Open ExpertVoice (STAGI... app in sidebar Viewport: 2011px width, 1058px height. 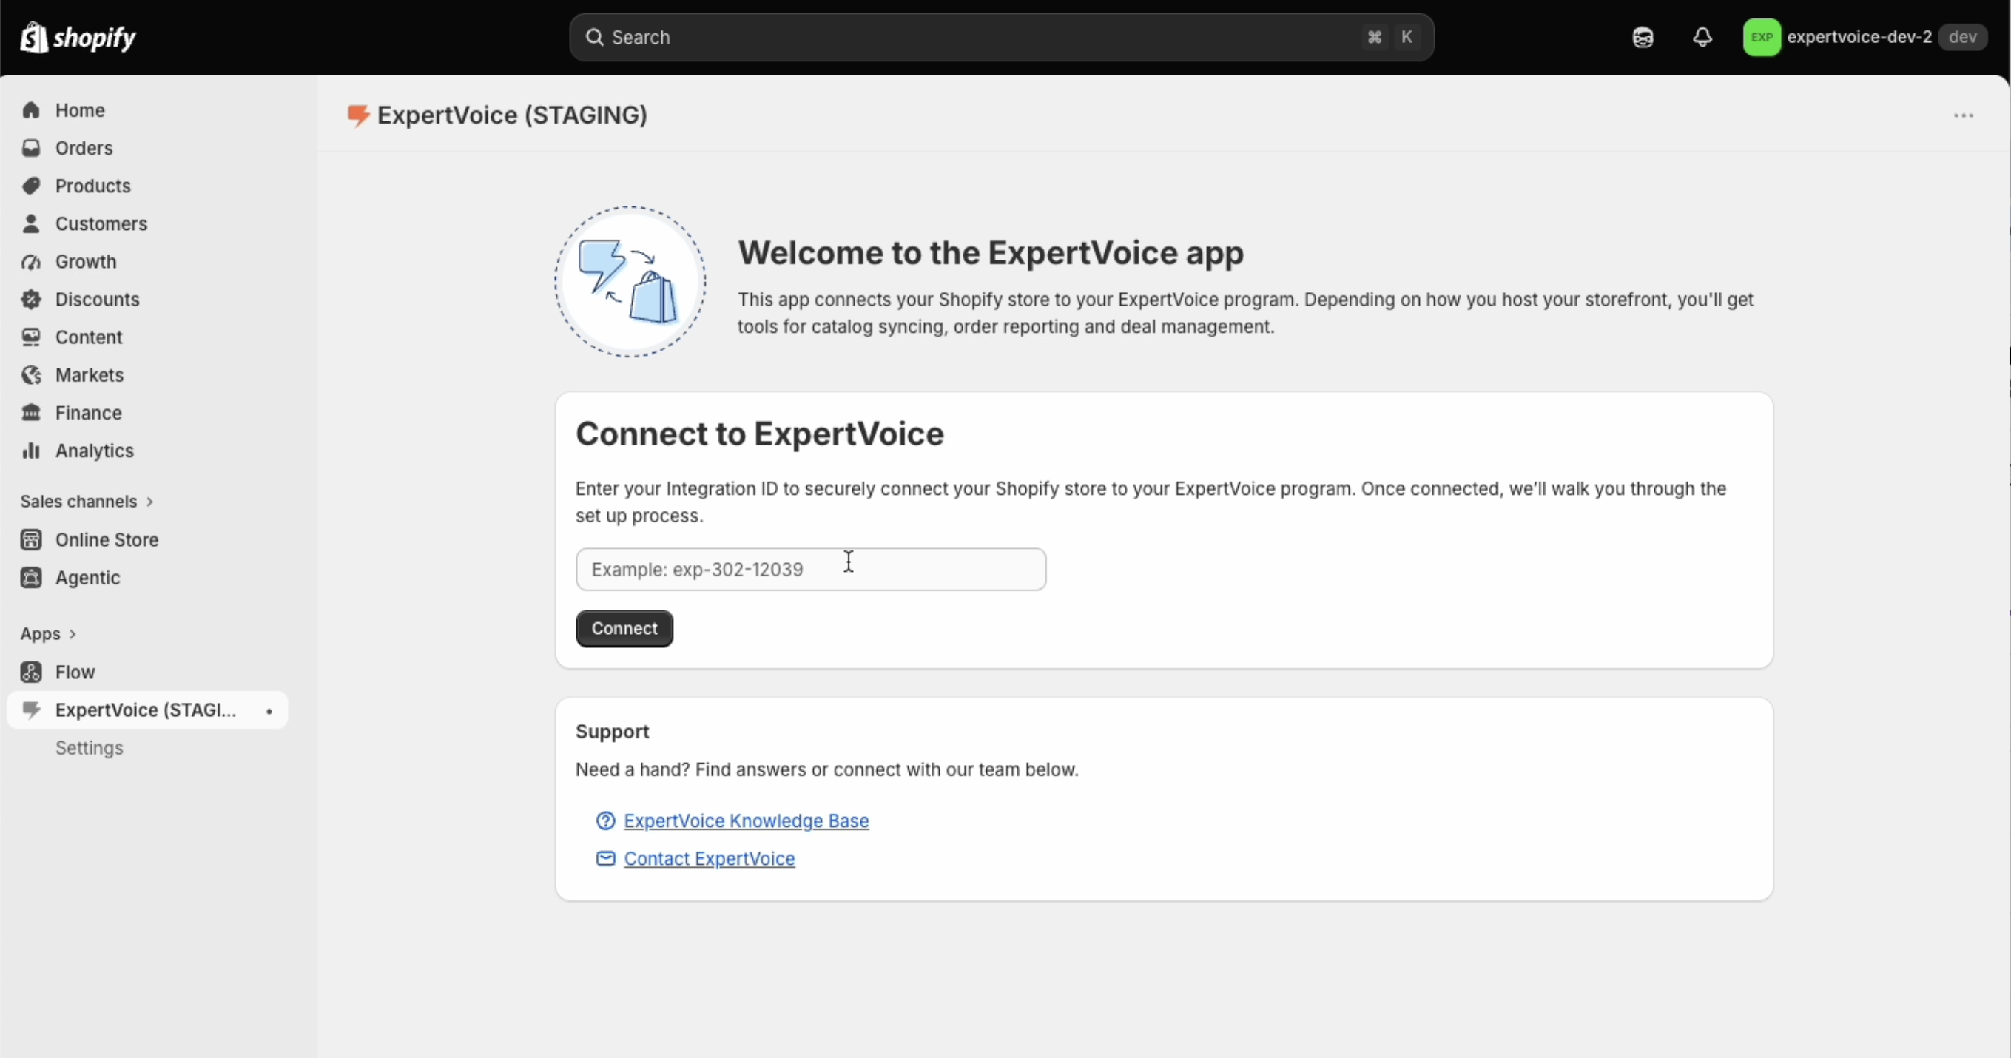tap(147, 710)
